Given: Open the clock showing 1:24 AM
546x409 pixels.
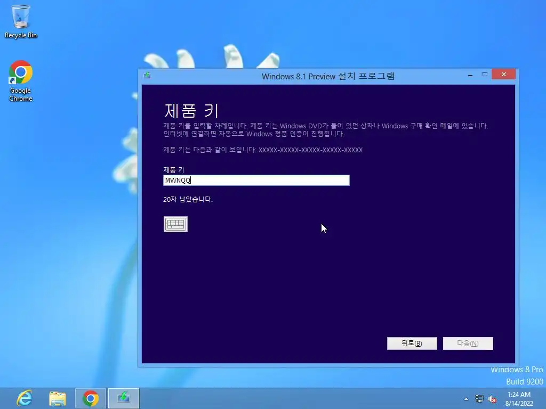Looking at the screenshot, I should [519, 399].
